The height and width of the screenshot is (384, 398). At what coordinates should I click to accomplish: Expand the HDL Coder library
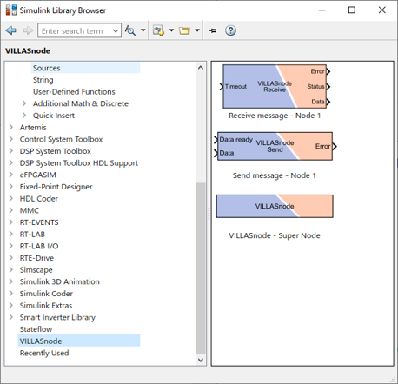pyautogui.click(x=11, y=198)
